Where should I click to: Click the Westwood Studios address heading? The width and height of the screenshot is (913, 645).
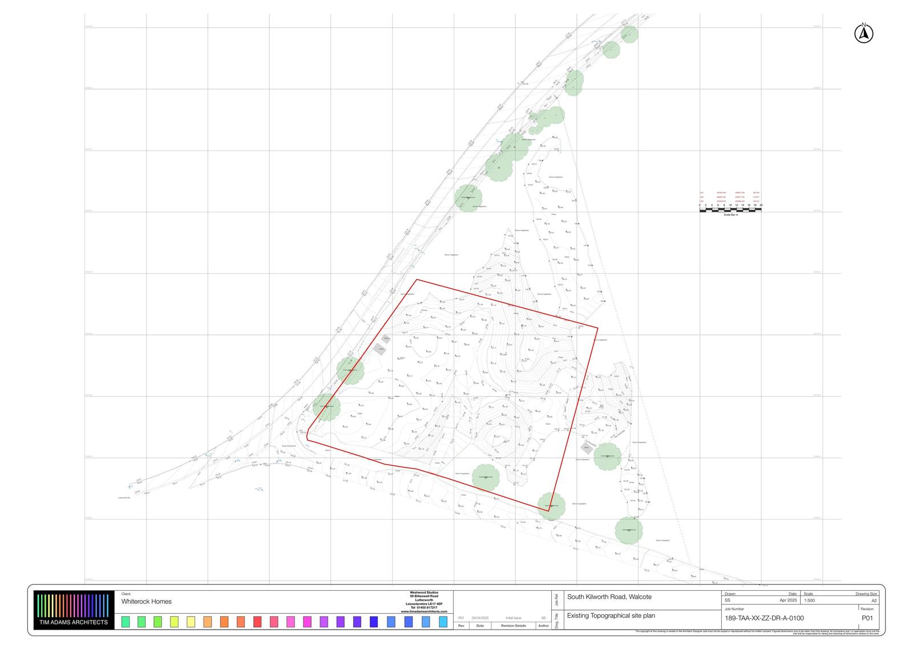pyautogui.click(x=424, y=593)
